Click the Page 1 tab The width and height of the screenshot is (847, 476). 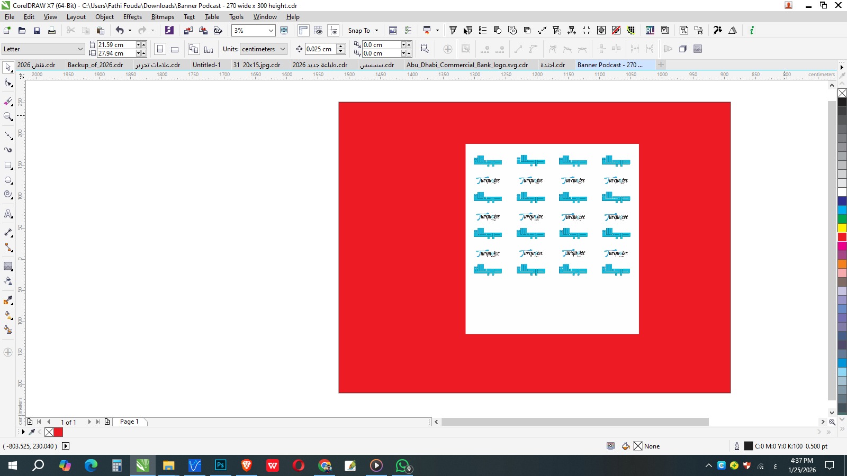129,422
